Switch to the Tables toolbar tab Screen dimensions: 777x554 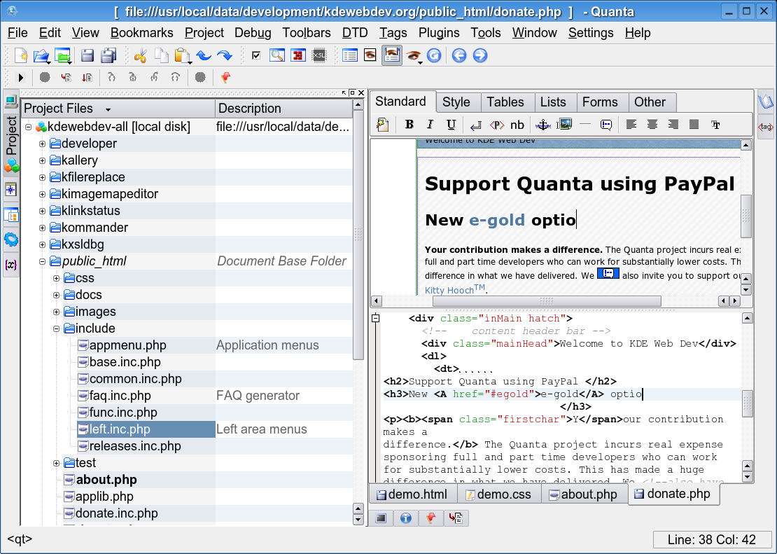505,102
